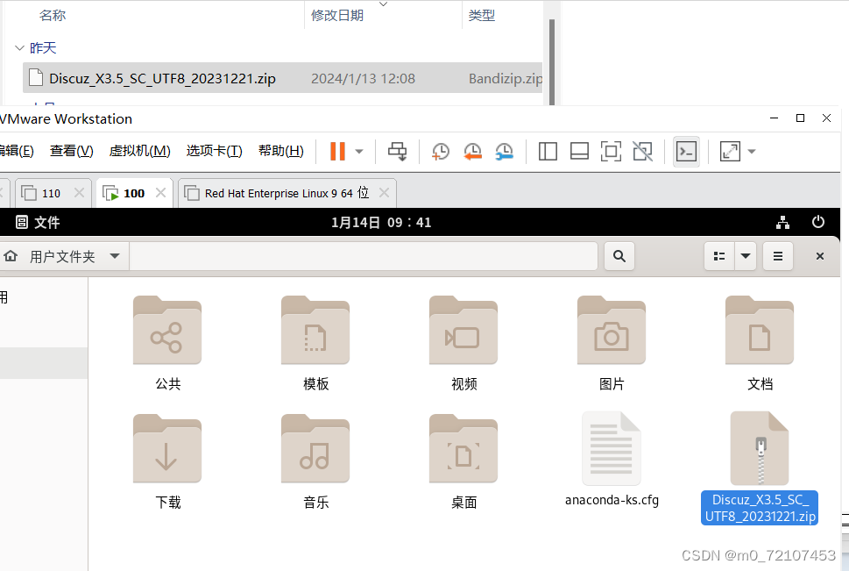
Task: Open the snapshot manager
Action: [x=504, y=151]
